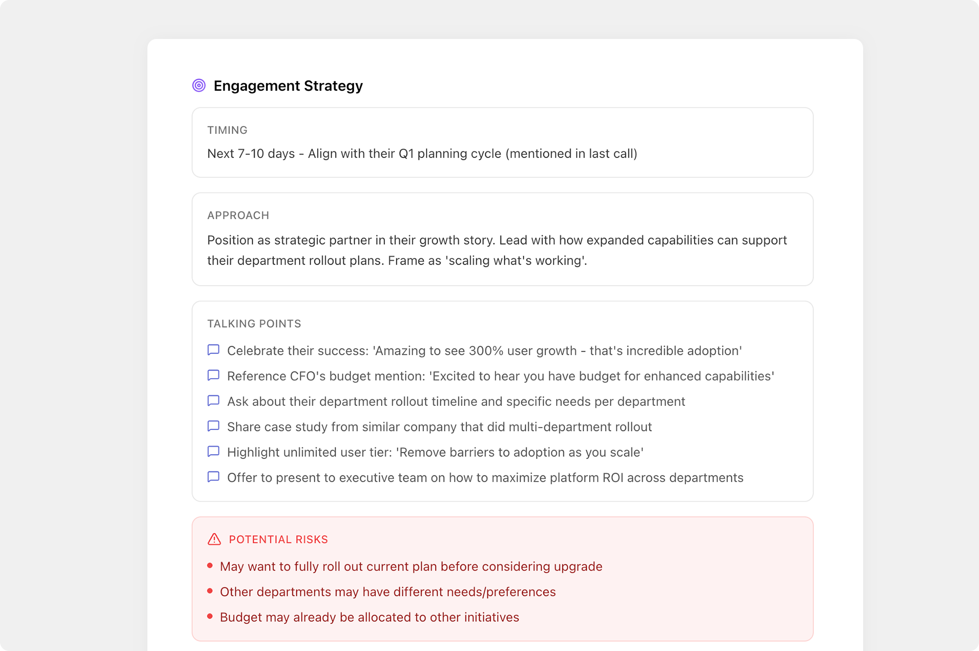Image resolution: width=979 pixels, height=651 pixels.
Task: Click the APPROACH label
Action: 238,215
